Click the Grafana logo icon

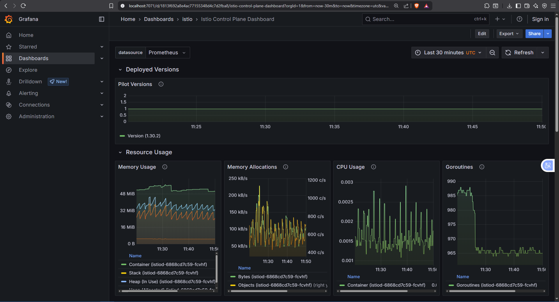[x=9, y=19]
